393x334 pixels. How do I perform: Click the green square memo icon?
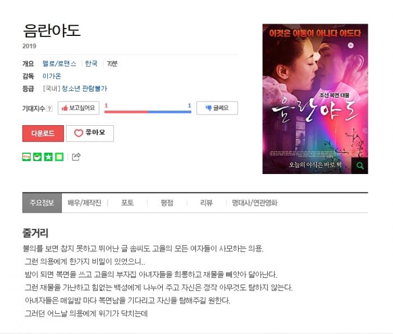point(60,157)
